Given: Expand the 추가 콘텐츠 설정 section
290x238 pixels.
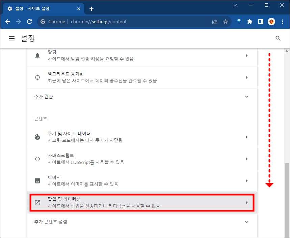Looking at the screenshot, I should [x=247, y=222].
